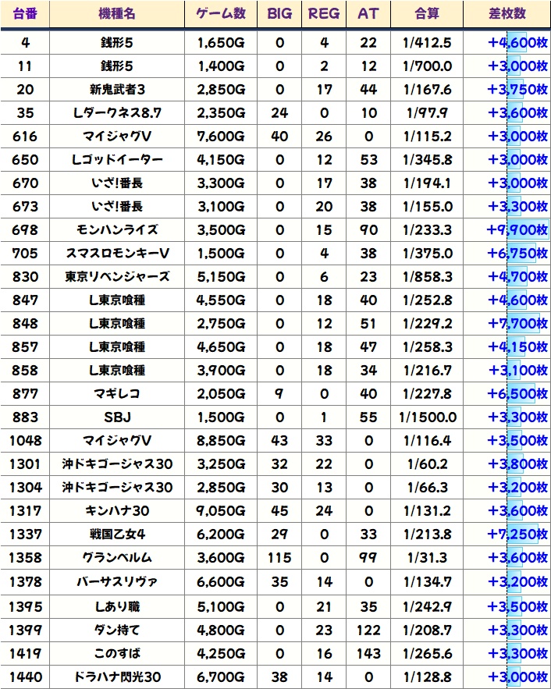Select the Lゴッドイーター machine name
Image resolution: width=551 pixels, height=689 pixels.
click(116, 160)
